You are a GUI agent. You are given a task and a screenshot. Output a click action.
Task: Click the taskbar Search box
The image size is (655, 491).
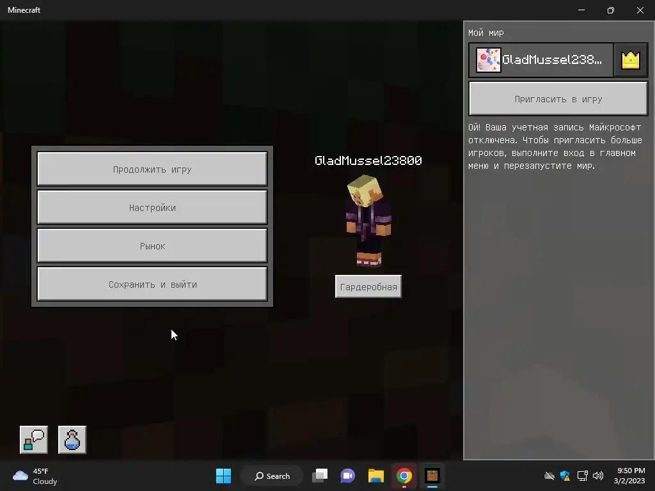[272, 476]
